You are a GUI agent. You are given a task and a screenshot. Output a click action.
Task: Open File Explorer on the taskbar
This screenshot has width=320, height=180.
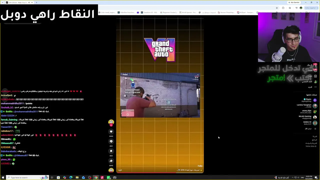coord(77,177)
